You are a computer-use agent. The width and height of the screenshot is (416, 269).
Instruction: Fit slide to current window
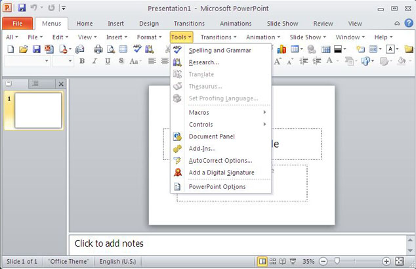coord(400,262)
